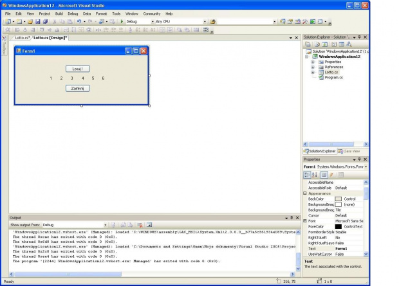The height and width of the screenshot is (286, 399).
Task: Click the Open File folder icon
Action: (30, 22)
